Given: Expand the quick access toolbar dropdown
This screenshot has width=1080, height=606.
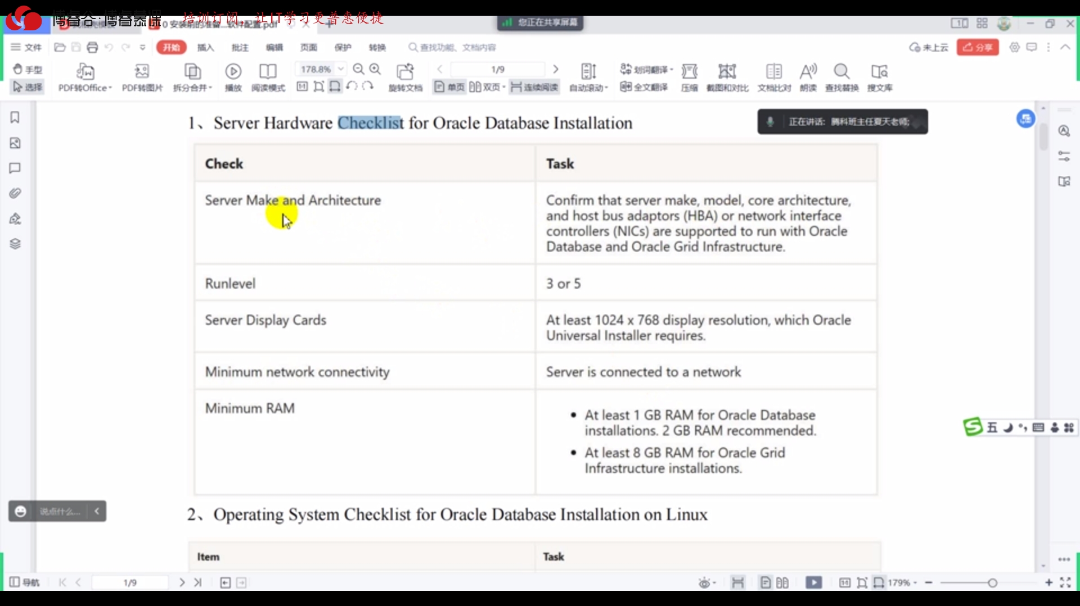Looking at the screenshot, I should [x=143, y=47].
